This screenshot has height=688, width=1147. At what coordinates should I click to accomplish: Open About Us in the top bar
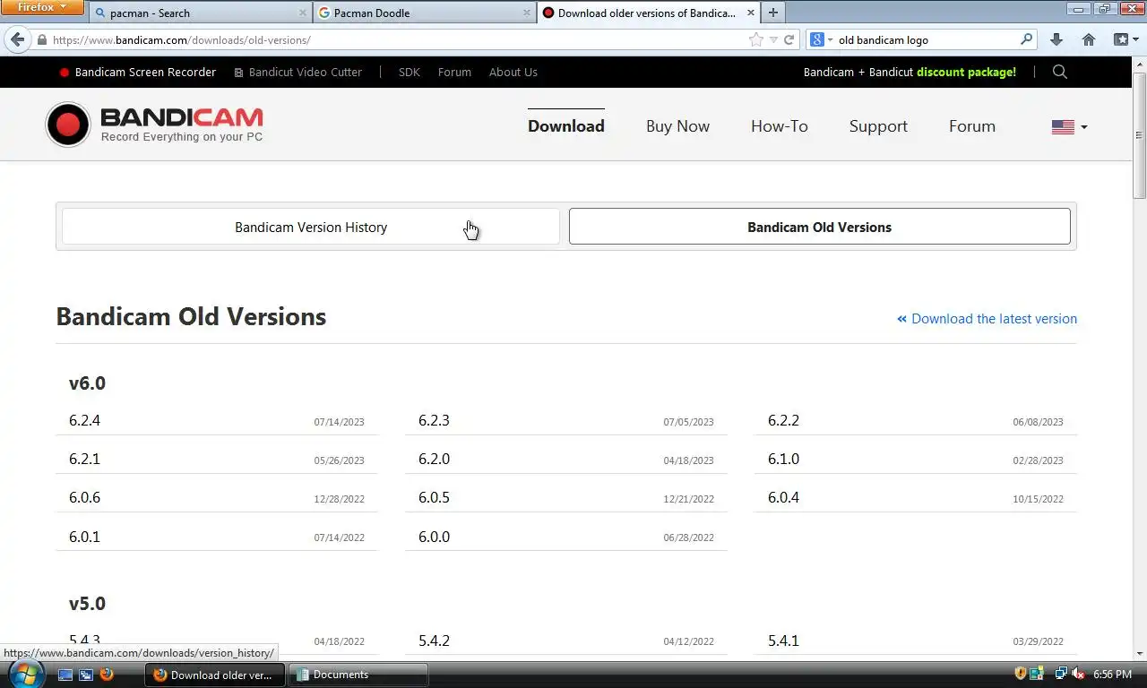pos(513,73)
